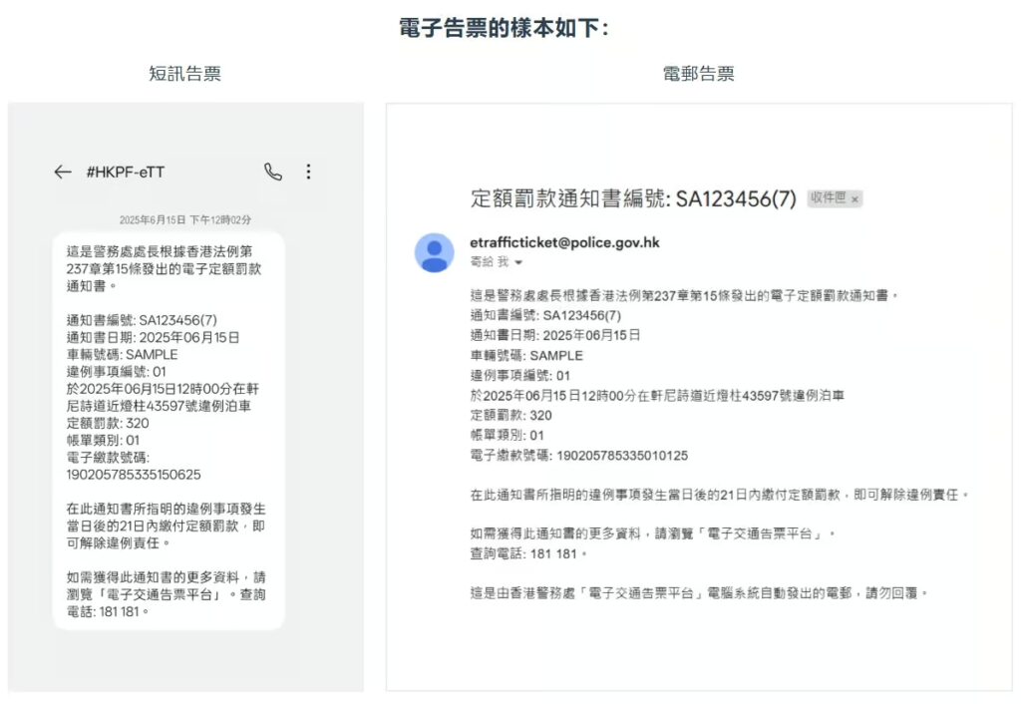This screenshot has height=704, width=1021.
Task: Open the three-dot menu in SMS header
Action: [308, 172]
